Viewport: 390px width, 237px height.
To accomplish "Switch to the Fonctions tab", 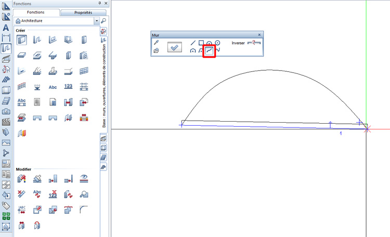I will click(35, 12).
